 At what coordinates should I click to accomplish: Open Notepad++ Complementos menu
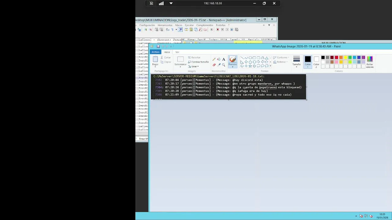pos(205,25)
